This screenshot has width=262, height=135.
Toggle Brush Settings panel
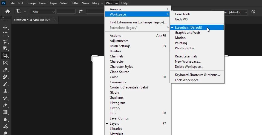coord(138,46)
